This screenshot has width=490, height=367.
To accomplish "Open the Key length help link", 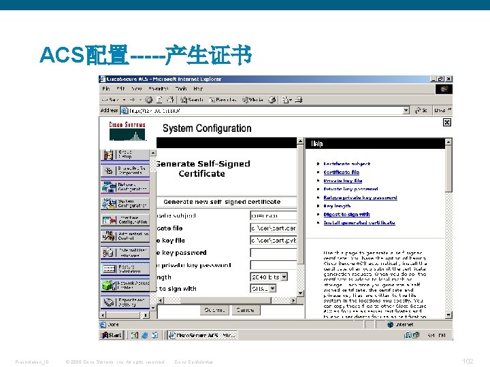I will point(337,206).
